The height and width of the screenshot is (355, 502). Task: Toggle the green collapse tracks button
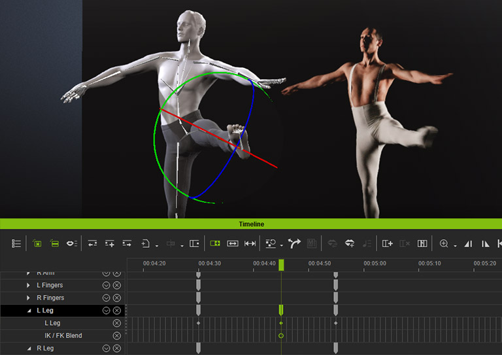(55, 243)
